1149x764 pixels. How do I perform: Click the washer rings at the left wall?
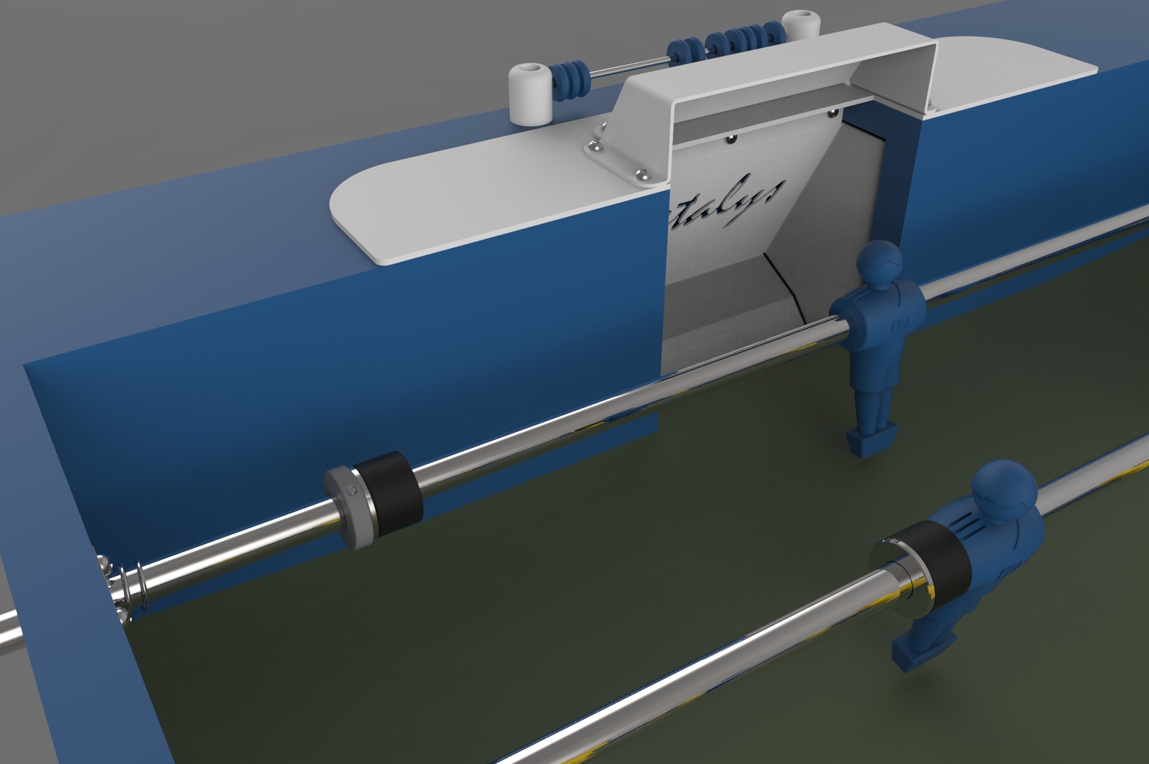pos(127,588)
